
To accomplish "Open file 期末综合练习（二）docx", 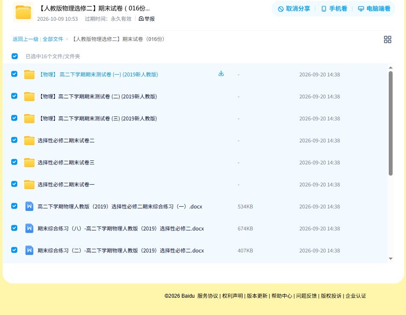I will (121, 250).
